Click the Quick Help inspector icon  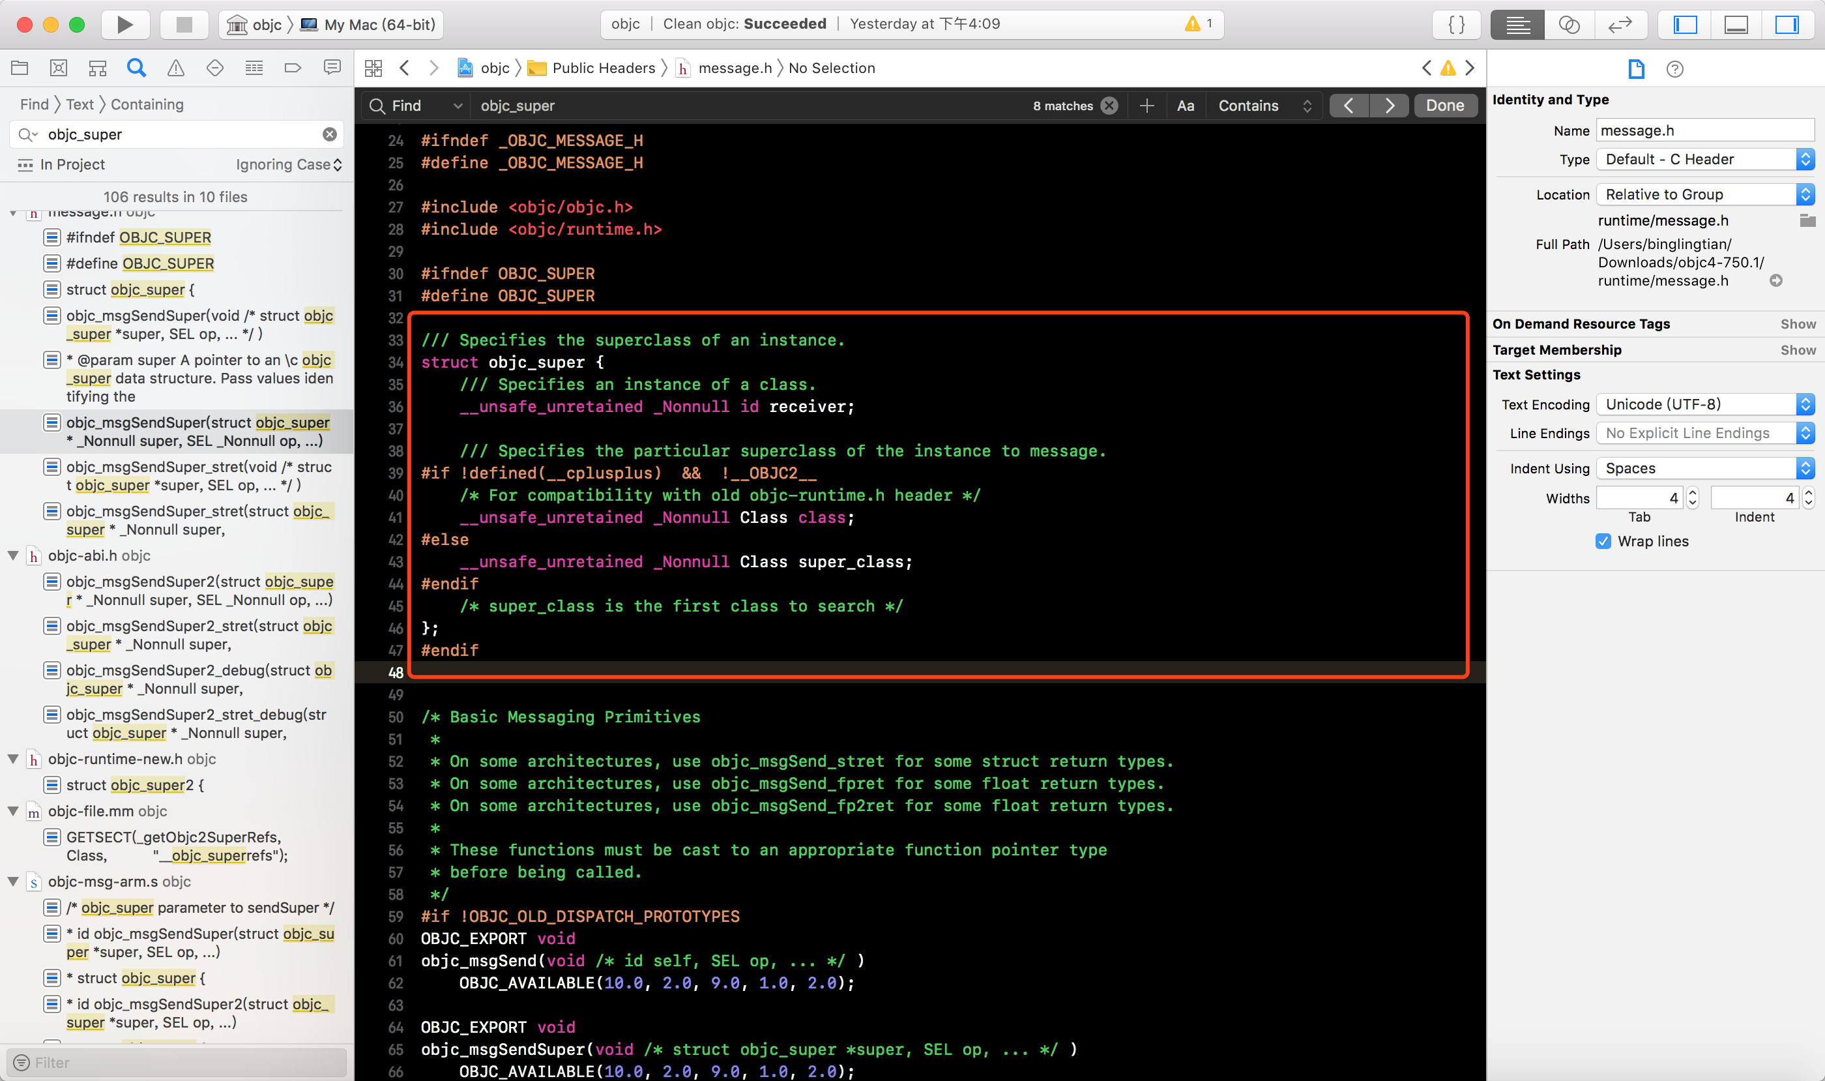(x=1674, y=69)
